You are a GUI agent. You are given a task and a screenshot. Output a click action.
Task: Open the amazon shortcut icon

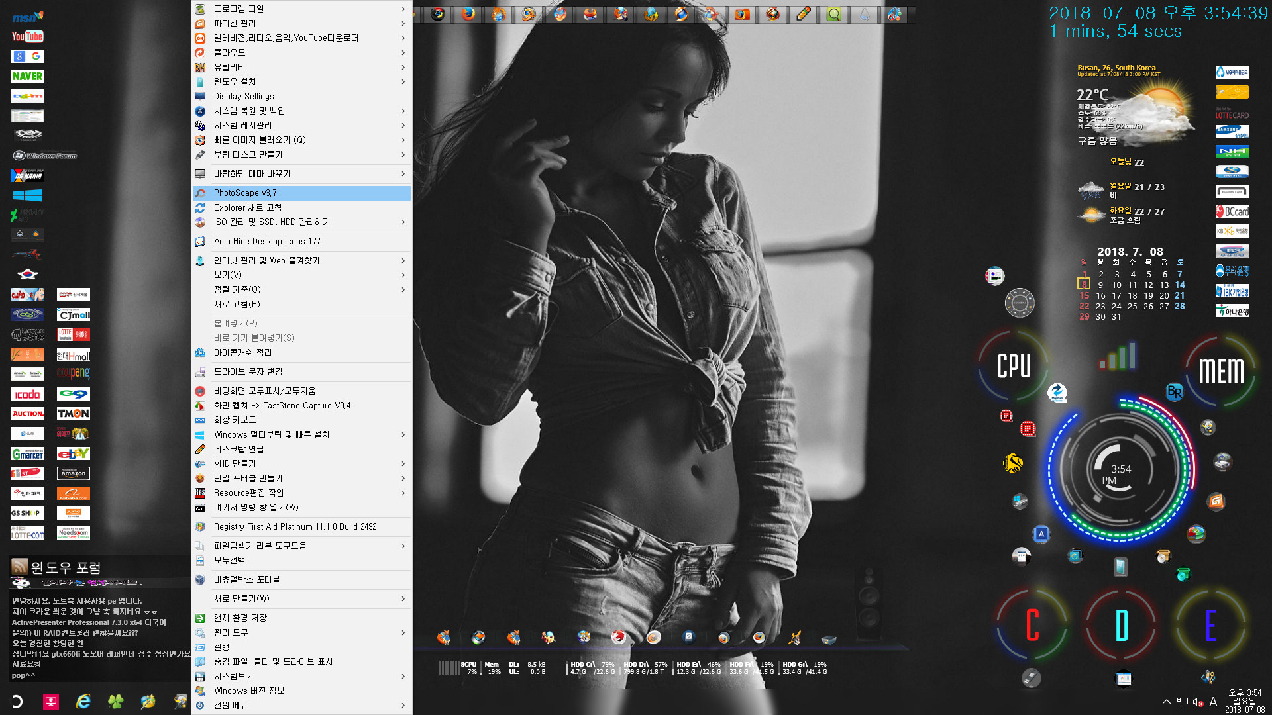point(73,473)
